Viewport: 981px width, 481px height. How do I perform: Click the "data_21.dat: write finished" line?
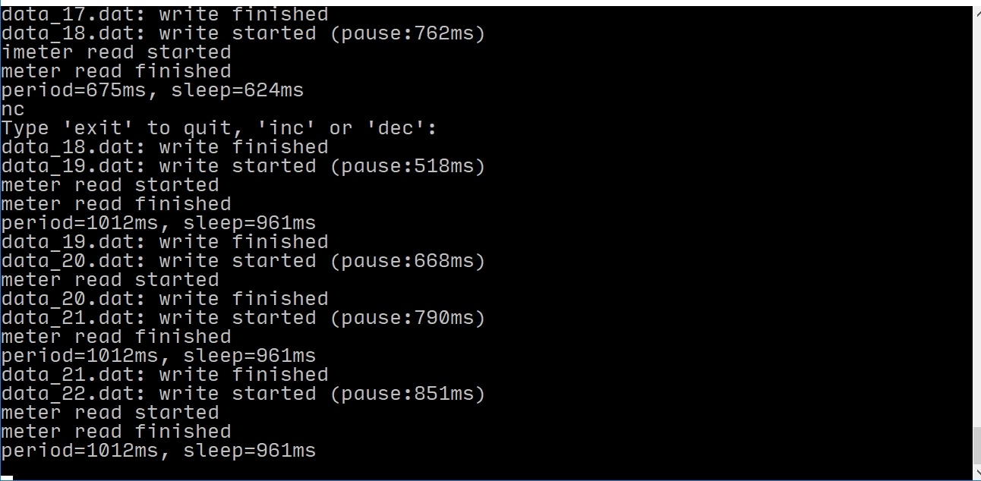[165, 375]
